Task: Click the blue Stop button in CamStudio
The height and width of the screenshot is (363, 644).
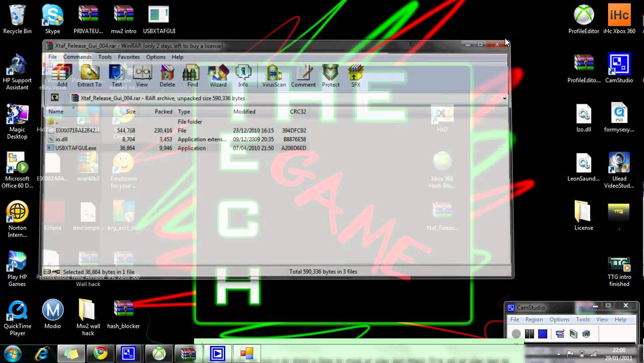Action: [542, 334]
